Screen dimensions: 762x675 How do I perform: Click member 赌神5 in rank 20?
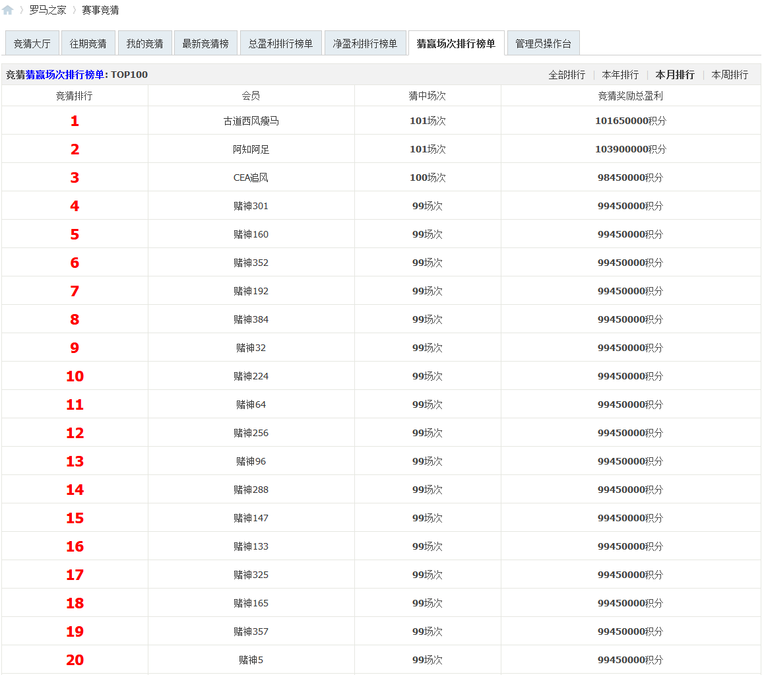click(x=251, y=660)
